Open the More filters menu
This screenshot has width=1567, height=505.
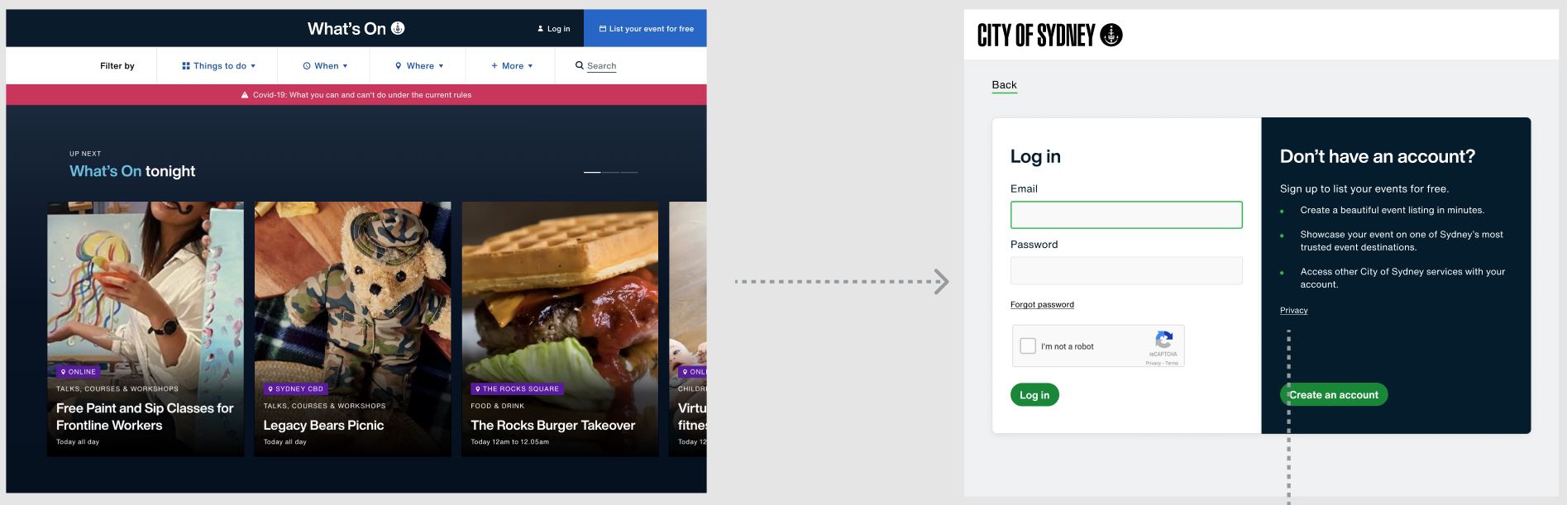point(512,66)
